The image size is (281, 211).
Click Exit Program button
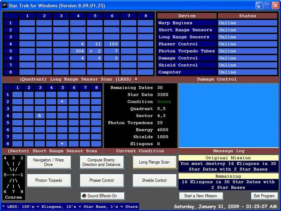coord(264,196)
